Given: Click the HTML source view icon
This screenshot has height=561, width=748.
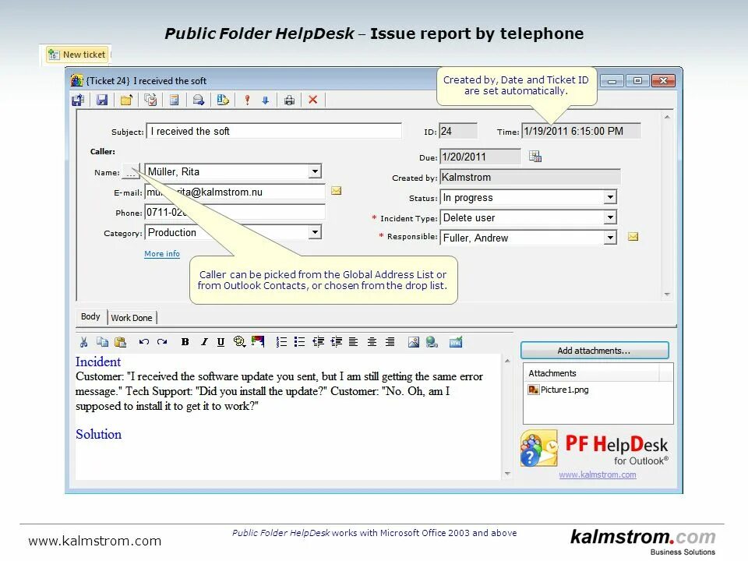Looking at the screenshot, I should [x=456, y=341].
